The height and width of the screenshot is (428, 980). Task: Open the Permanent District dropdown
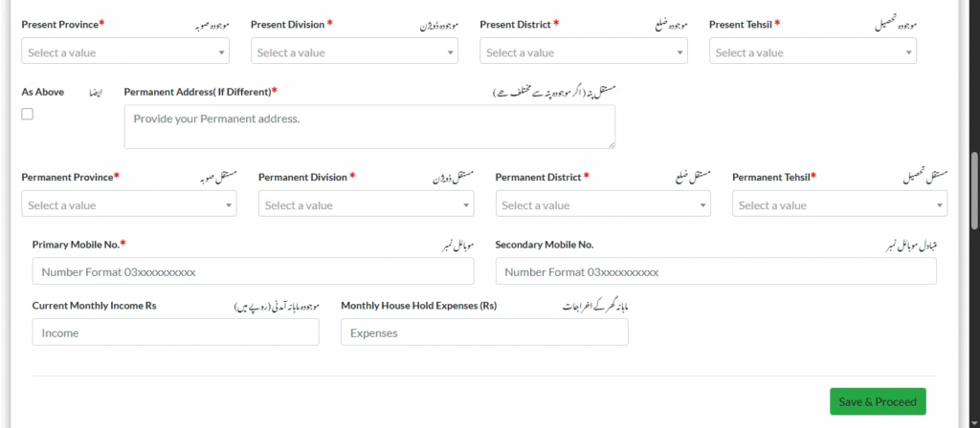click(x=603, y=204)
